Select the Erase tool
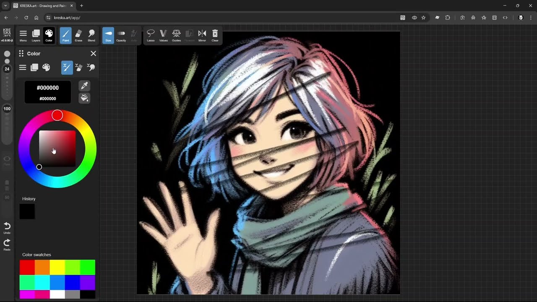This screenshot has height=302, width=537. click(78, 36)
